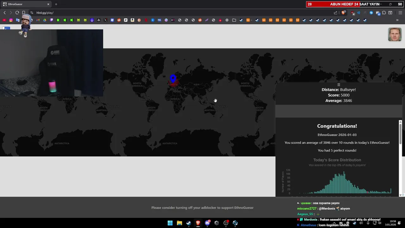The height and width of the screenshot is (228, 405).
Task: Open a new browser tab
Action: [x=56, y=4]
